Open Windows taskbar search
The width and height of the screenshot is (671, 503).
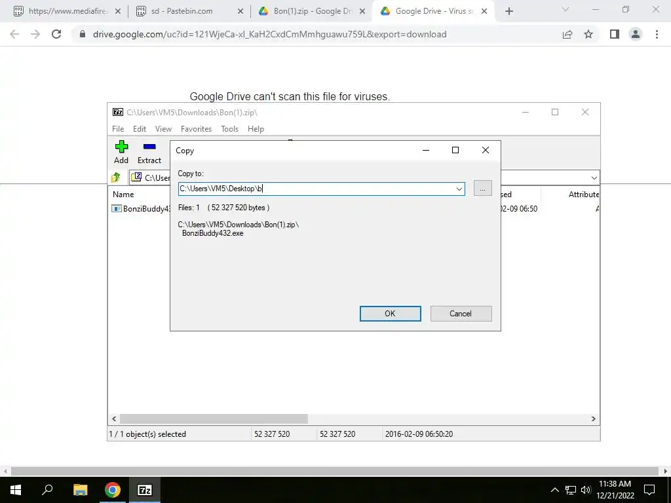click(47, 490)
